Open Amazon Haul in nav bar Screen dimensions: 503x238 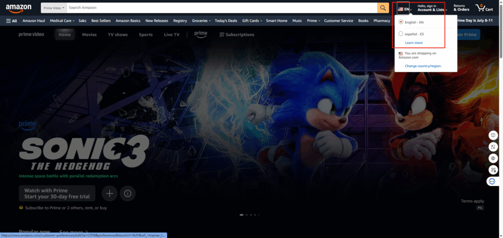tap(34, 21)
